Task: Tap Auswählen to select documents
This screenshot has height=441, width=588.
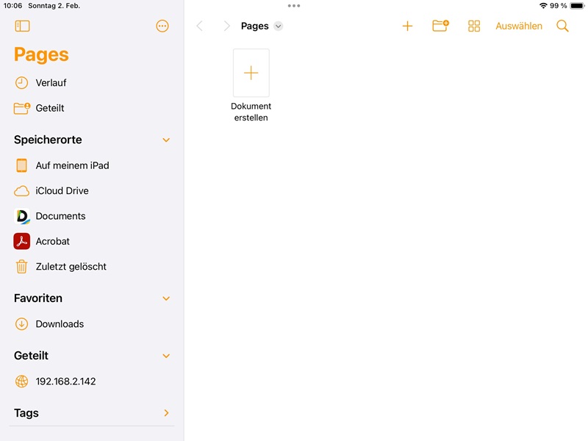Action: [519, 26]
